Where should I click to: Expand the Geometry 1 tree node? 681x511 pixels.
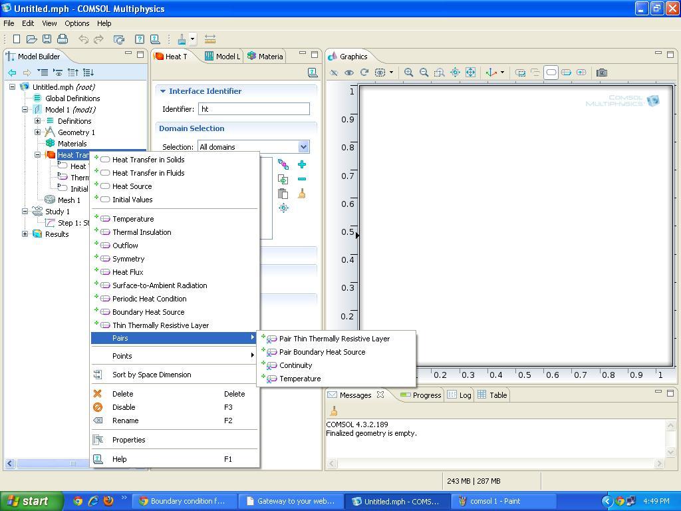coord(38,132)
